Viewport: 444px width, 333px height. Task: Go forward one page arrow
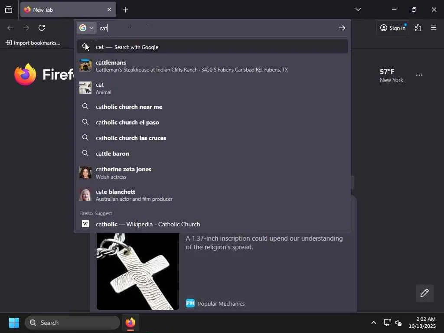click(26, 28)
